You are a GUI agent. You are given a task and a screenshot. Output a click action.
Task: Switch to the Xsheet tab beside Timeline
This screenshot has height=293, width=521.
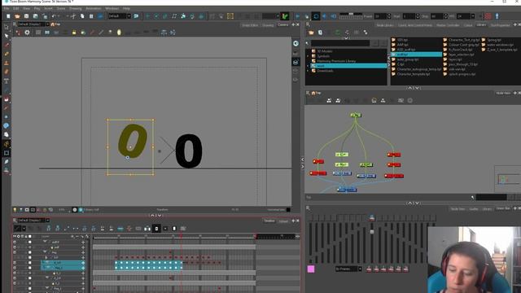283,221
